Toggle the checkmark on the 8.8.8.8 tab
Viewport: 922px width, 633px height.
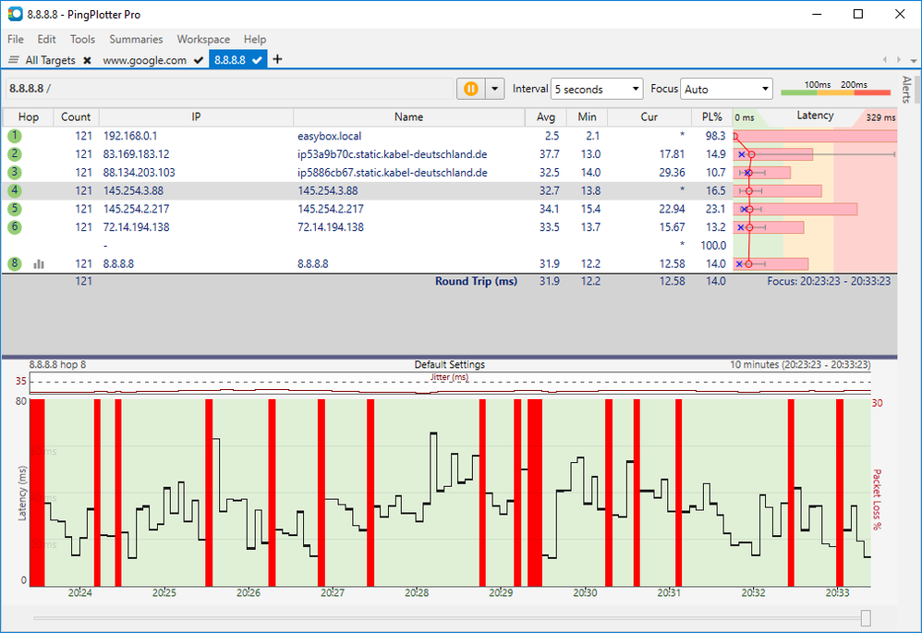258,60
